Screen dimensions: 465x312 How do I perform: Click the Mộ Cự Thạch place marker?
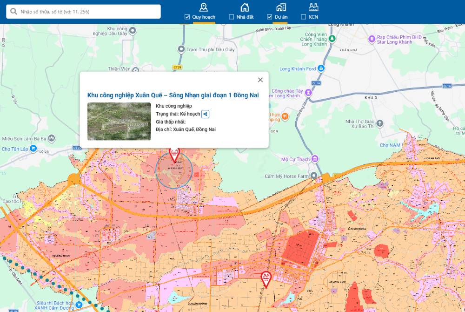click(315, 159)
